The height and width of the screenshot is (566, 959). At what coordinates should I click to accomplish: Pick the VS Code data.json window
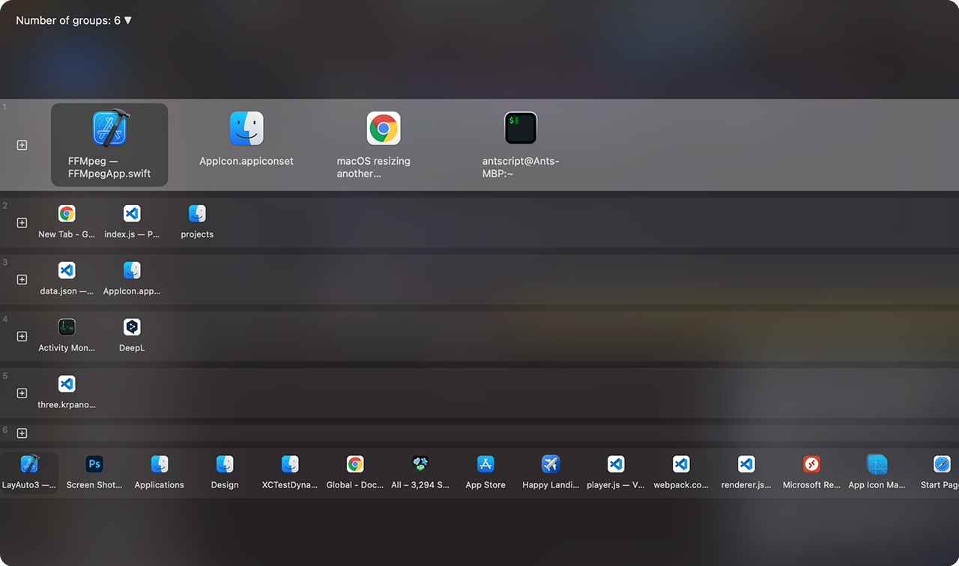[x=67, y=279]
